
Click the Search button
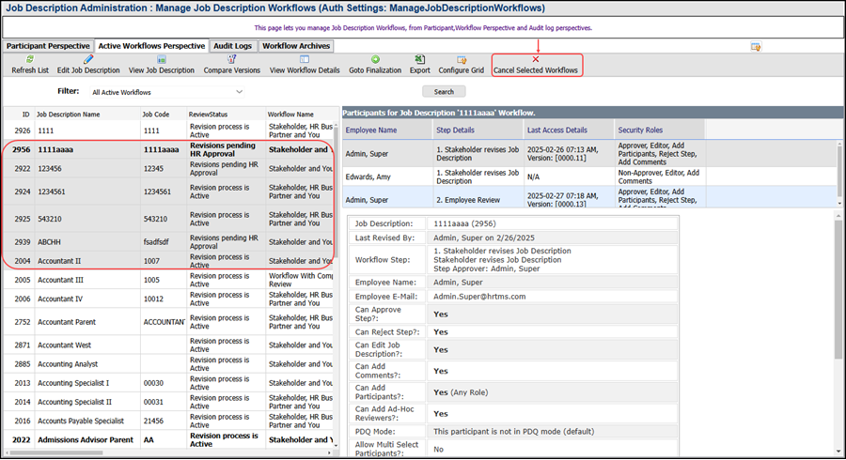click(444, 92)
